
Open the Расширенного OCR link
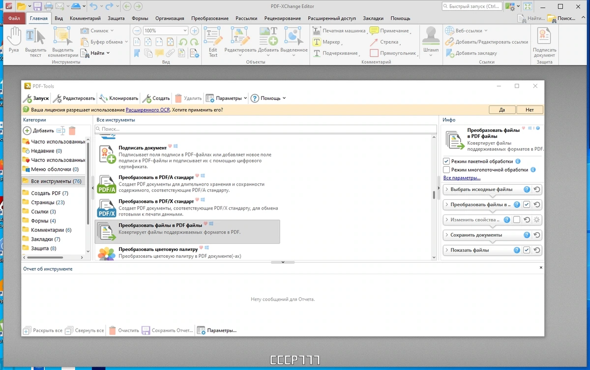coord(147,110)
